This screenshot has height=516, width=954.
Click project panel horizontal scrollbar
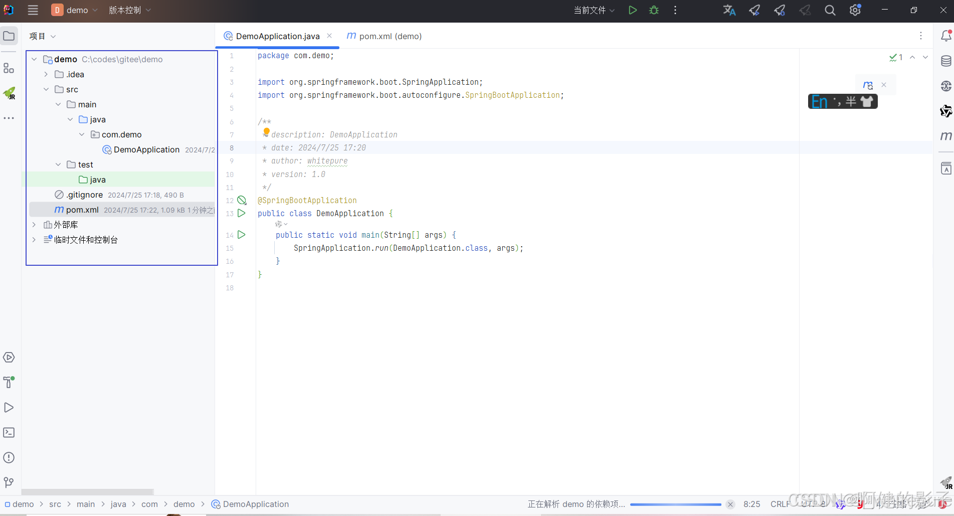pos(87,492)
